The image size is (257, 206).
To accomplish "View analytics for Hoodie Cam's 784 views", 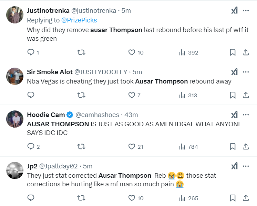I will pyautogui.click(x=188, y=147).
